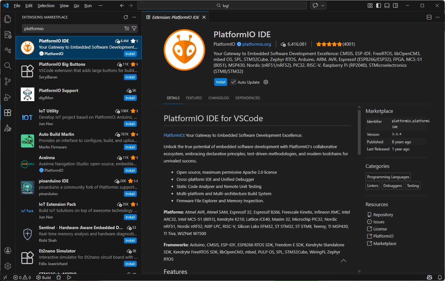445x281 pixels.
Task: Click the Copilot icon in status bar
Action: pyautogui.click(x=429, y=277)
